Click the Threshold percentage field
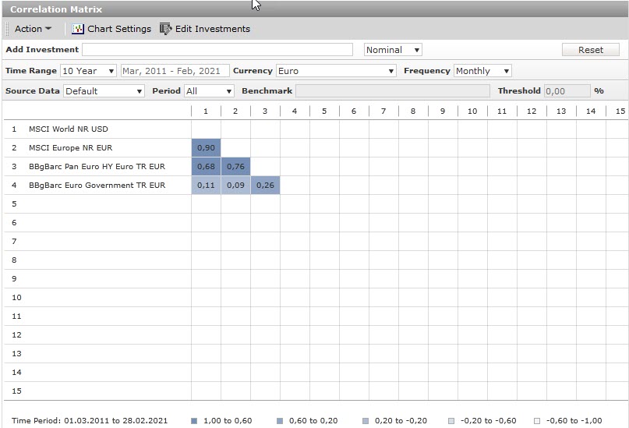 (x=567, y=91)
